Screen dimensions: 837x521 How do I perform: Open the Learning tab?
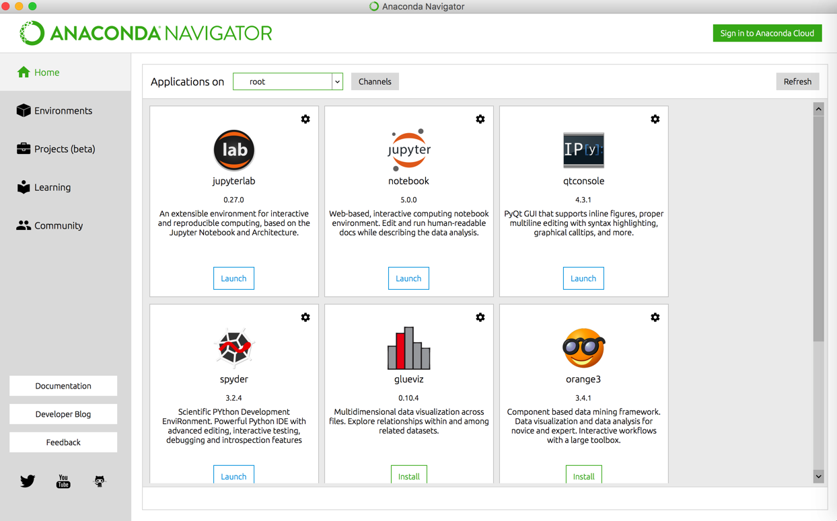tap(65, 187)
